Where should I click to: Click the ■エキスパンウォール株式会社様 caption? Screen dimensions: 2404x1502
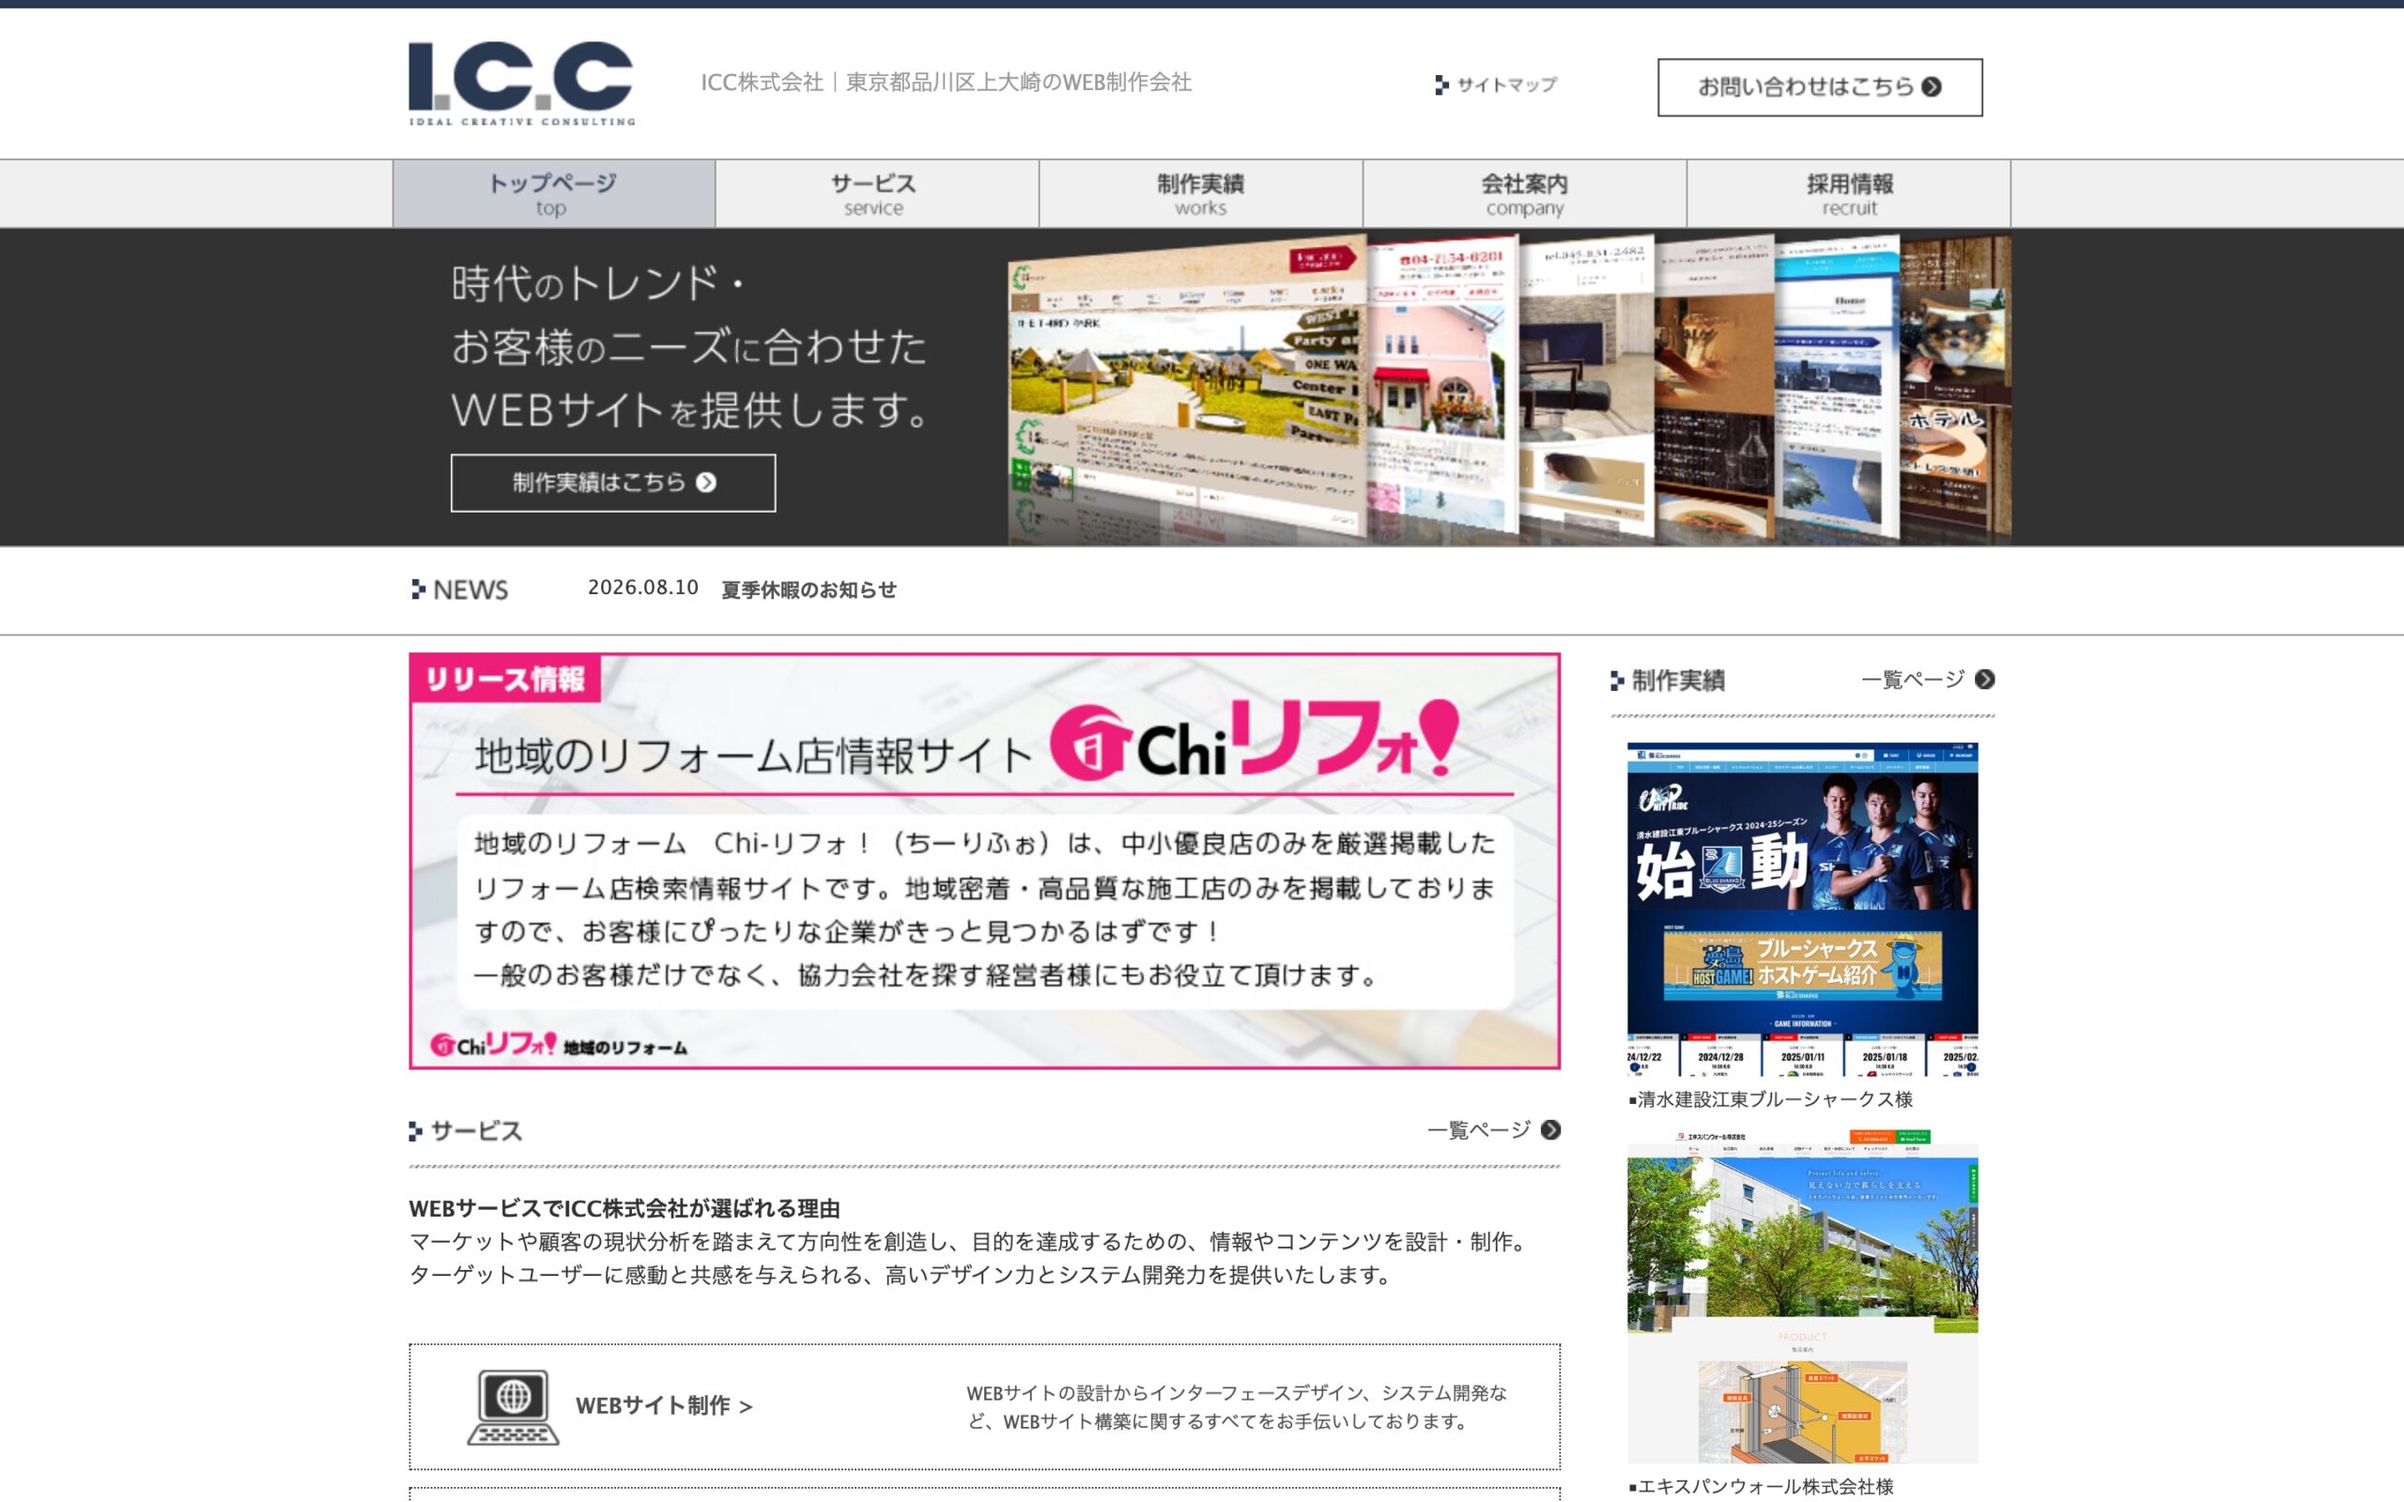pyautogui.click(x=1762, y=1486)
